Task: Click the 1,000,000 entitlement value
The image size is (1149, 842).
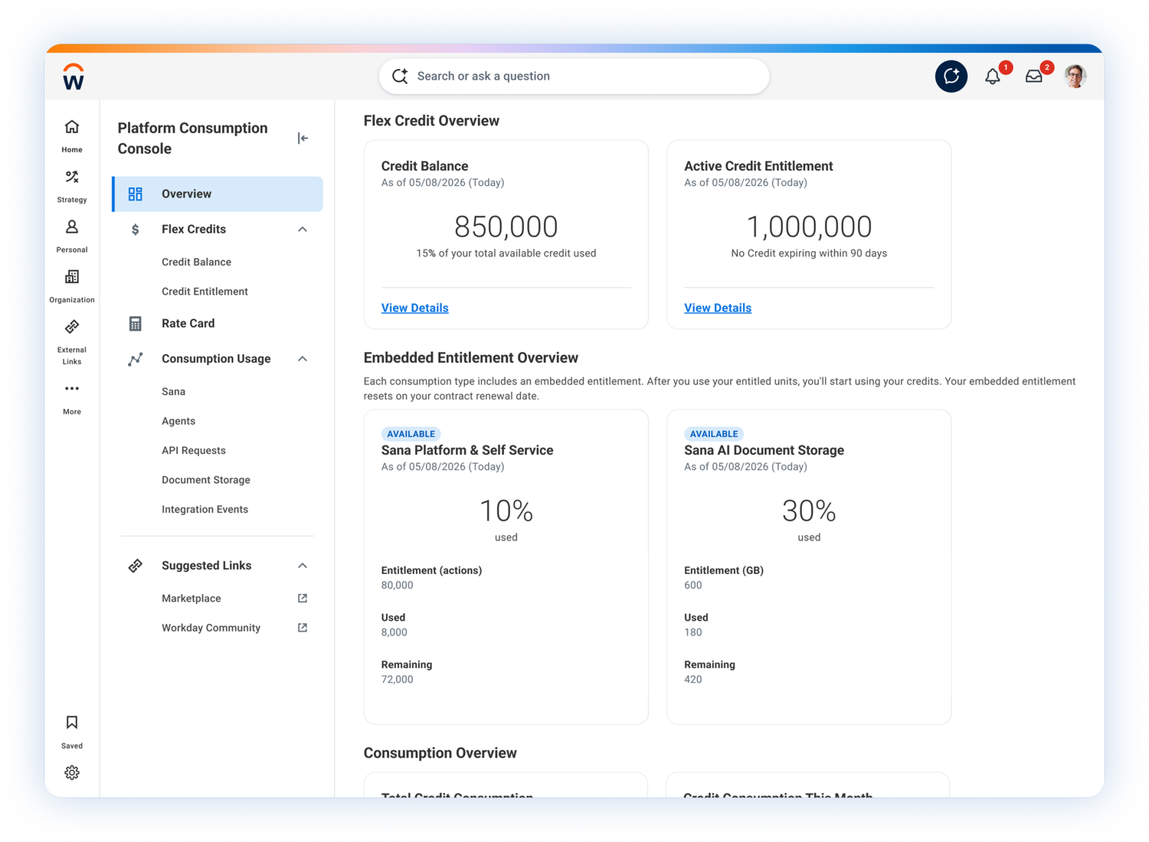Action: coord(809,227)
